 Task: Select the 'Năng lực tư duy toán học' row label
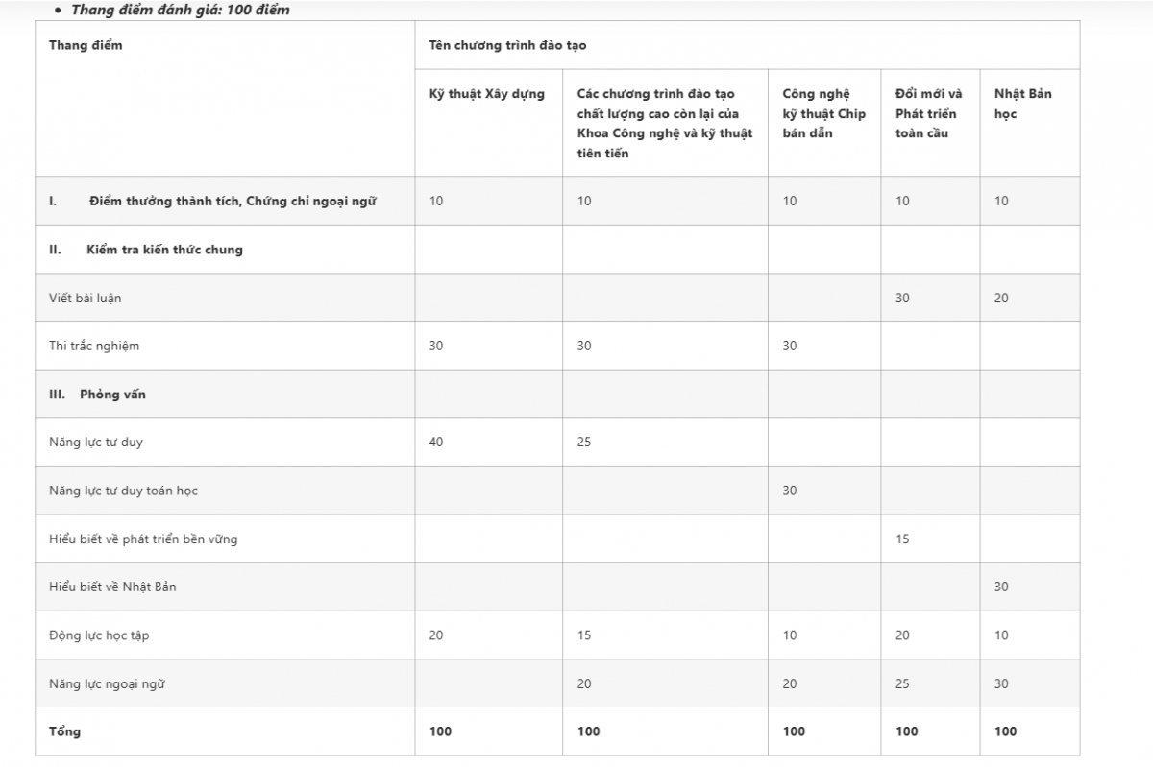(123, 491)
